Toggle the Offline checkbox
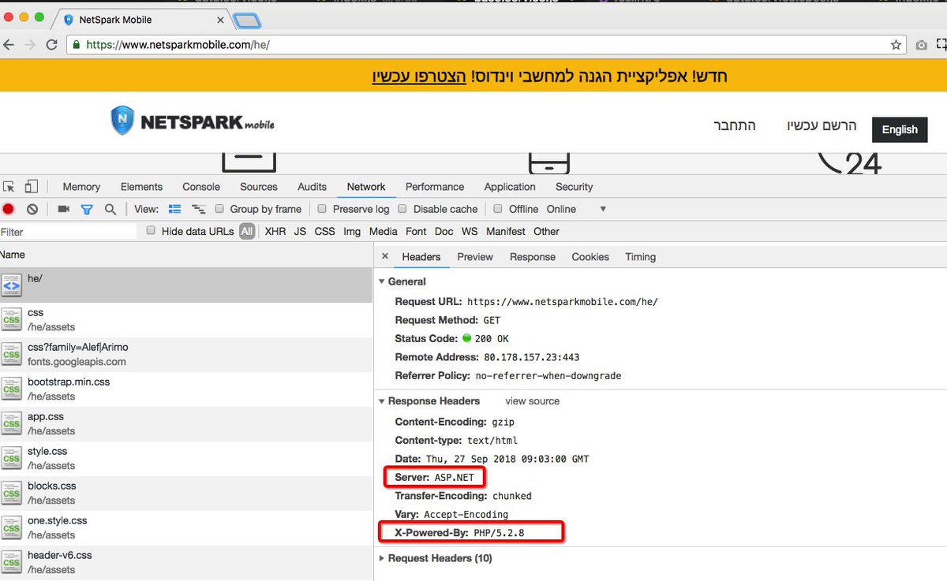Image resolution: width=947 pixels, height=581 pixels. click(x=498, y=209)
